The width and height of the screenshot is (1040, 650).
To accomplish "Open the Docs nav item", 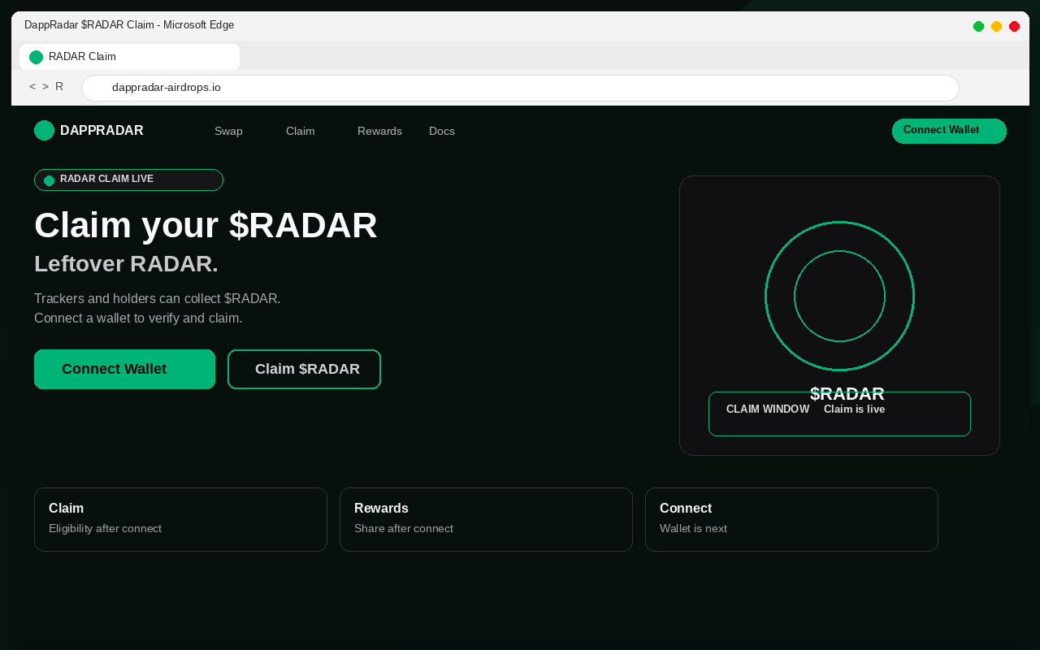I will [x=442, y=131].
